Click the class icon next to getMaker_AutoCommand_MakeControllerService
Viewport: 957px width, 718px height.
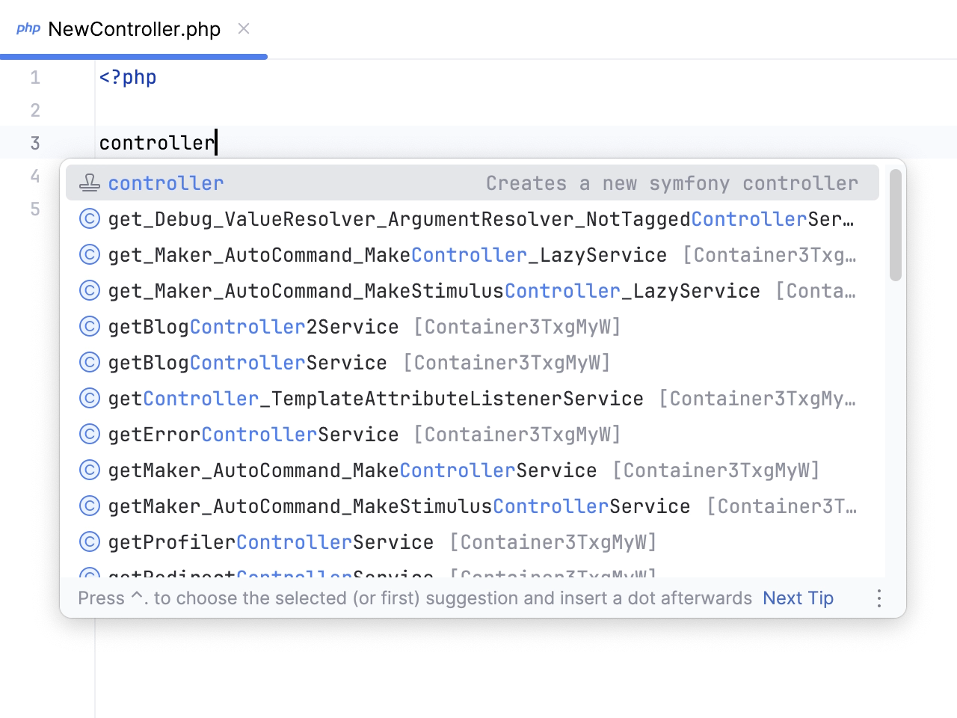(x=89, y=470)
